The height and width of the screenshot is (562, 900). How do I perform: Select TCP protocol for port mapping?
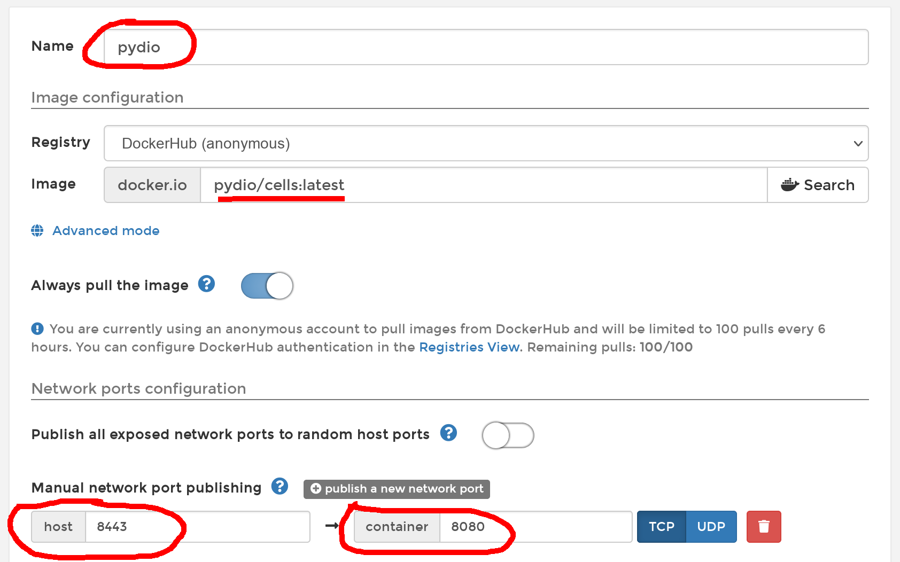(661, 527)
